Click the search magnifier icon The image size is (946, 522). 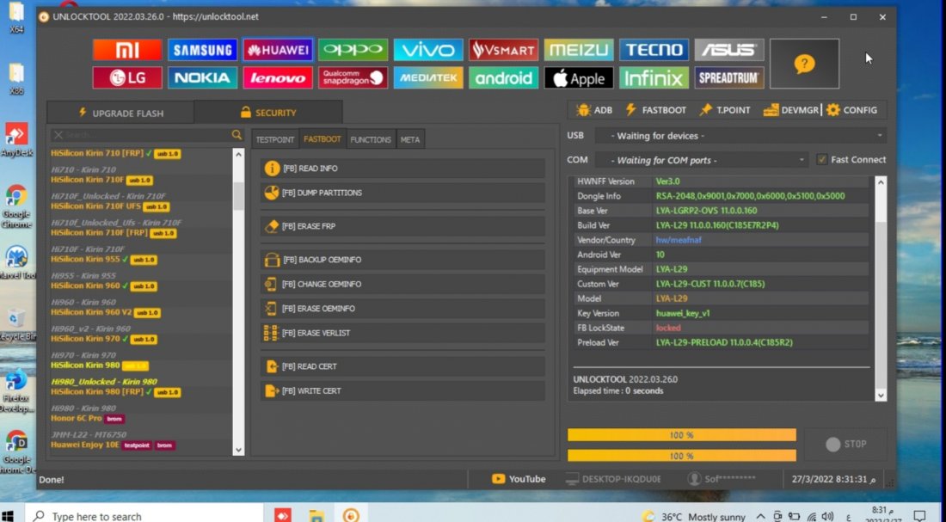point(236,134)
